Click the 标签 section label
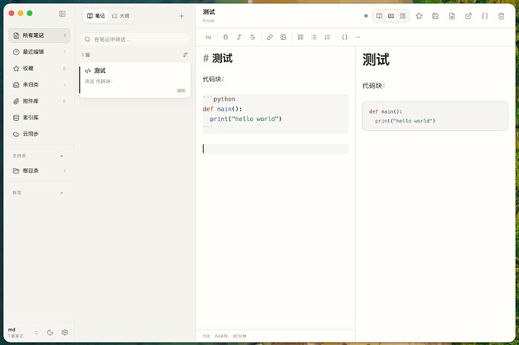Screen dimensions: 519x345 (x=17, y=192)
